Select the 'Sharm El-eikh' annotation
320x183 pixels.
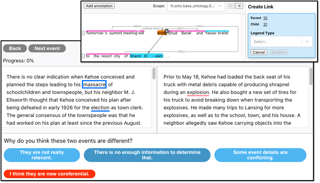click(x=146, y=56)
